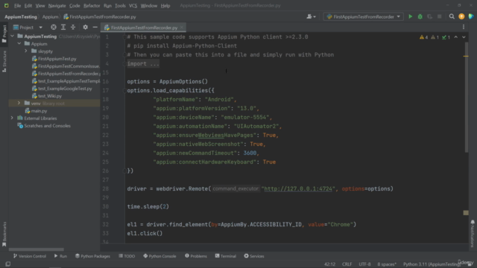
Task: Collapse all nodes in Project panel
Action: click(x=73, y=28)
